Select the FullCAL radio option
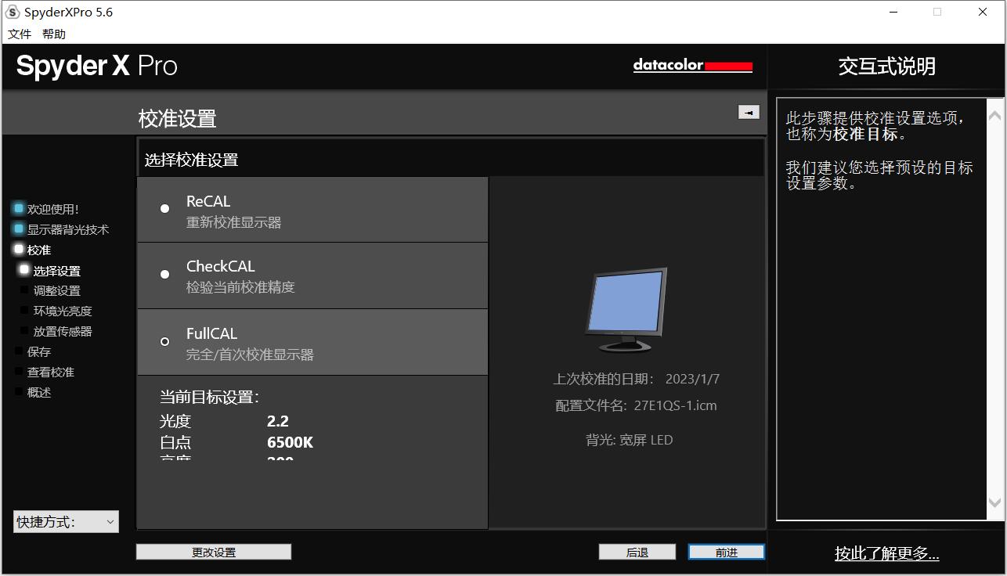The height and width of the screenshot is (576, 1007). click(x=164, y=342)
